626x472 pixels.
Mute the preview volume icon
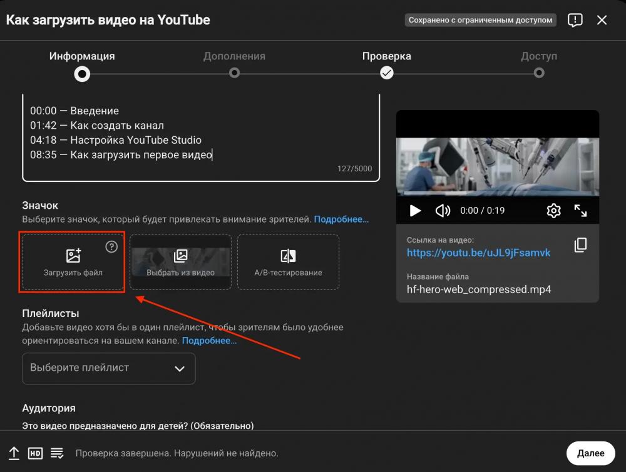pyautogui.click(x=443, y=211)
